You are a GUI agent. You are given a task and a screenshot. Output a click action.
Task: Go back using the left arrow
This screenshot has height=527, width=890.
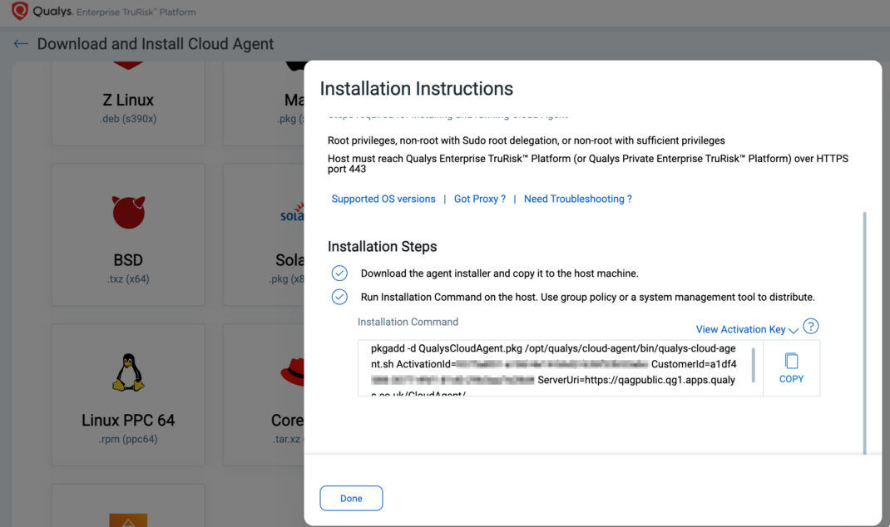pyautogui.click(x=21, y=44)
